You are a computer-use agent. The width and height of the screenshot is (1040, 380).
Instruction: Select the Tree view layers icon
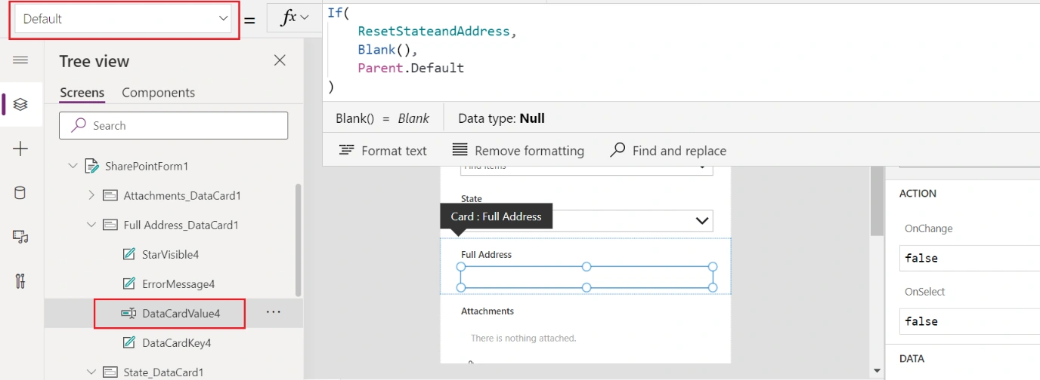click(x=20, y=104)
